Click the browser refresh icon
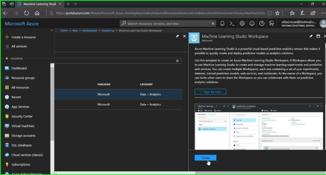This screenshot has width=326, height=175. pyautogui.click(x=26, y=13)
